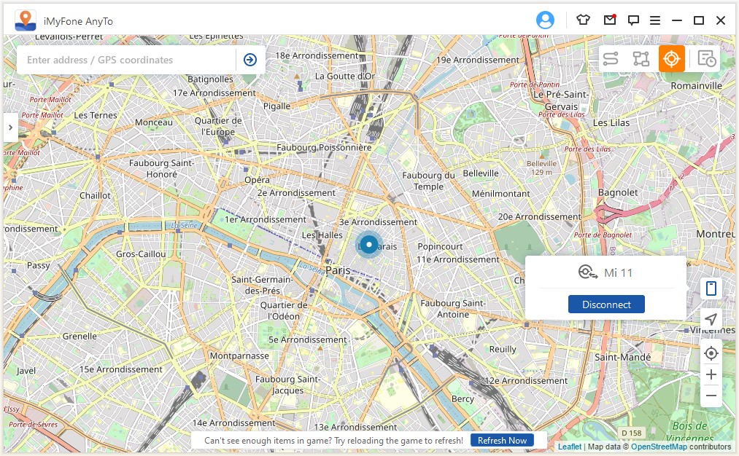
Task: Open the OpenStreetMap attribution link
Action: pyautogui.click(x=661, y=447)
